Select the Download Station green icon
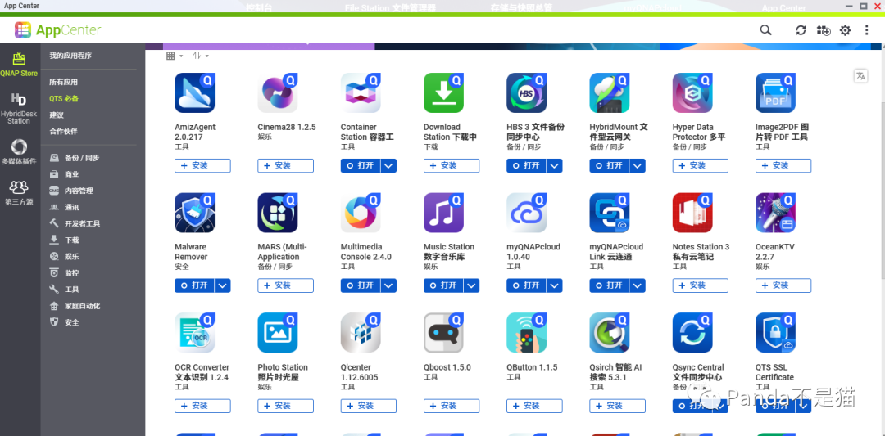This screenshot has height=436, width=885. (x=443, y=93)
